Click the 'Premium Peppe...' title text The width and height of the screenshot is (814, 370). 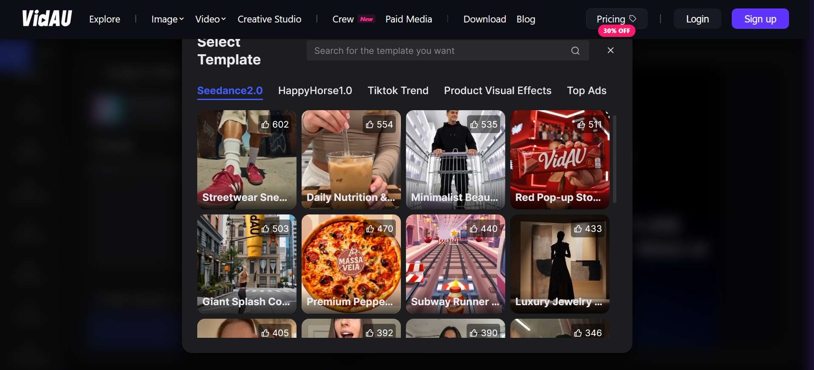(350, 302)
